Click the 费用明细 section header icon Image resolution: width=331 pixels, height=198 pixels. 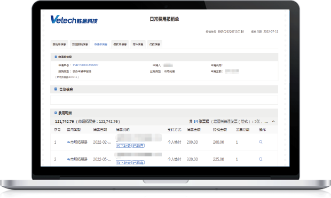[56, 113]
